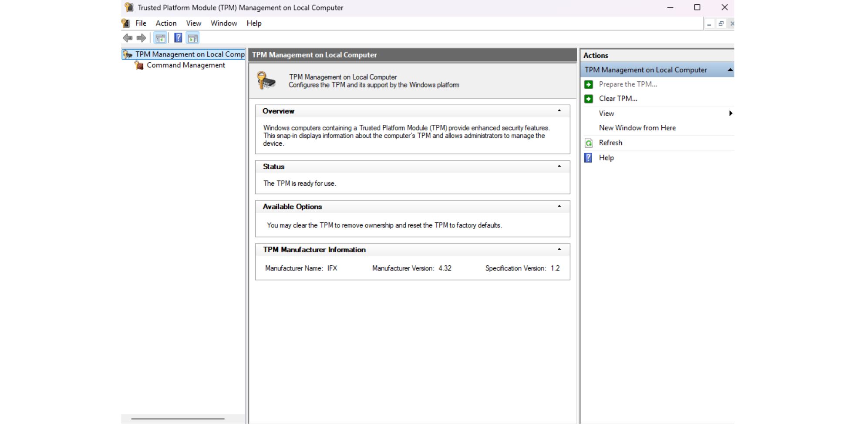Image resolution: width=849 pixels, height=424 pixels.
Task: Collapse the Status section
Action: tap(560, 167)
